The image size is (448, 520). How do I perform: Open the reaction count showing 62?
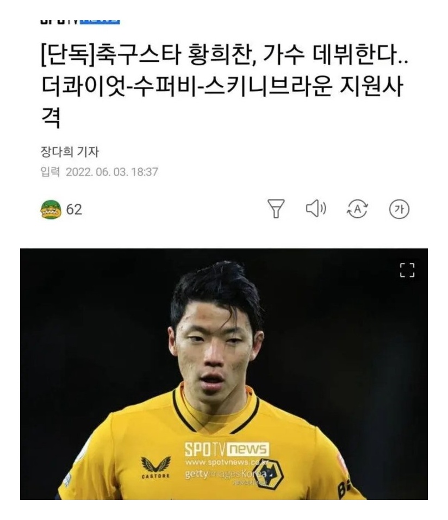(x=74, y=210)
